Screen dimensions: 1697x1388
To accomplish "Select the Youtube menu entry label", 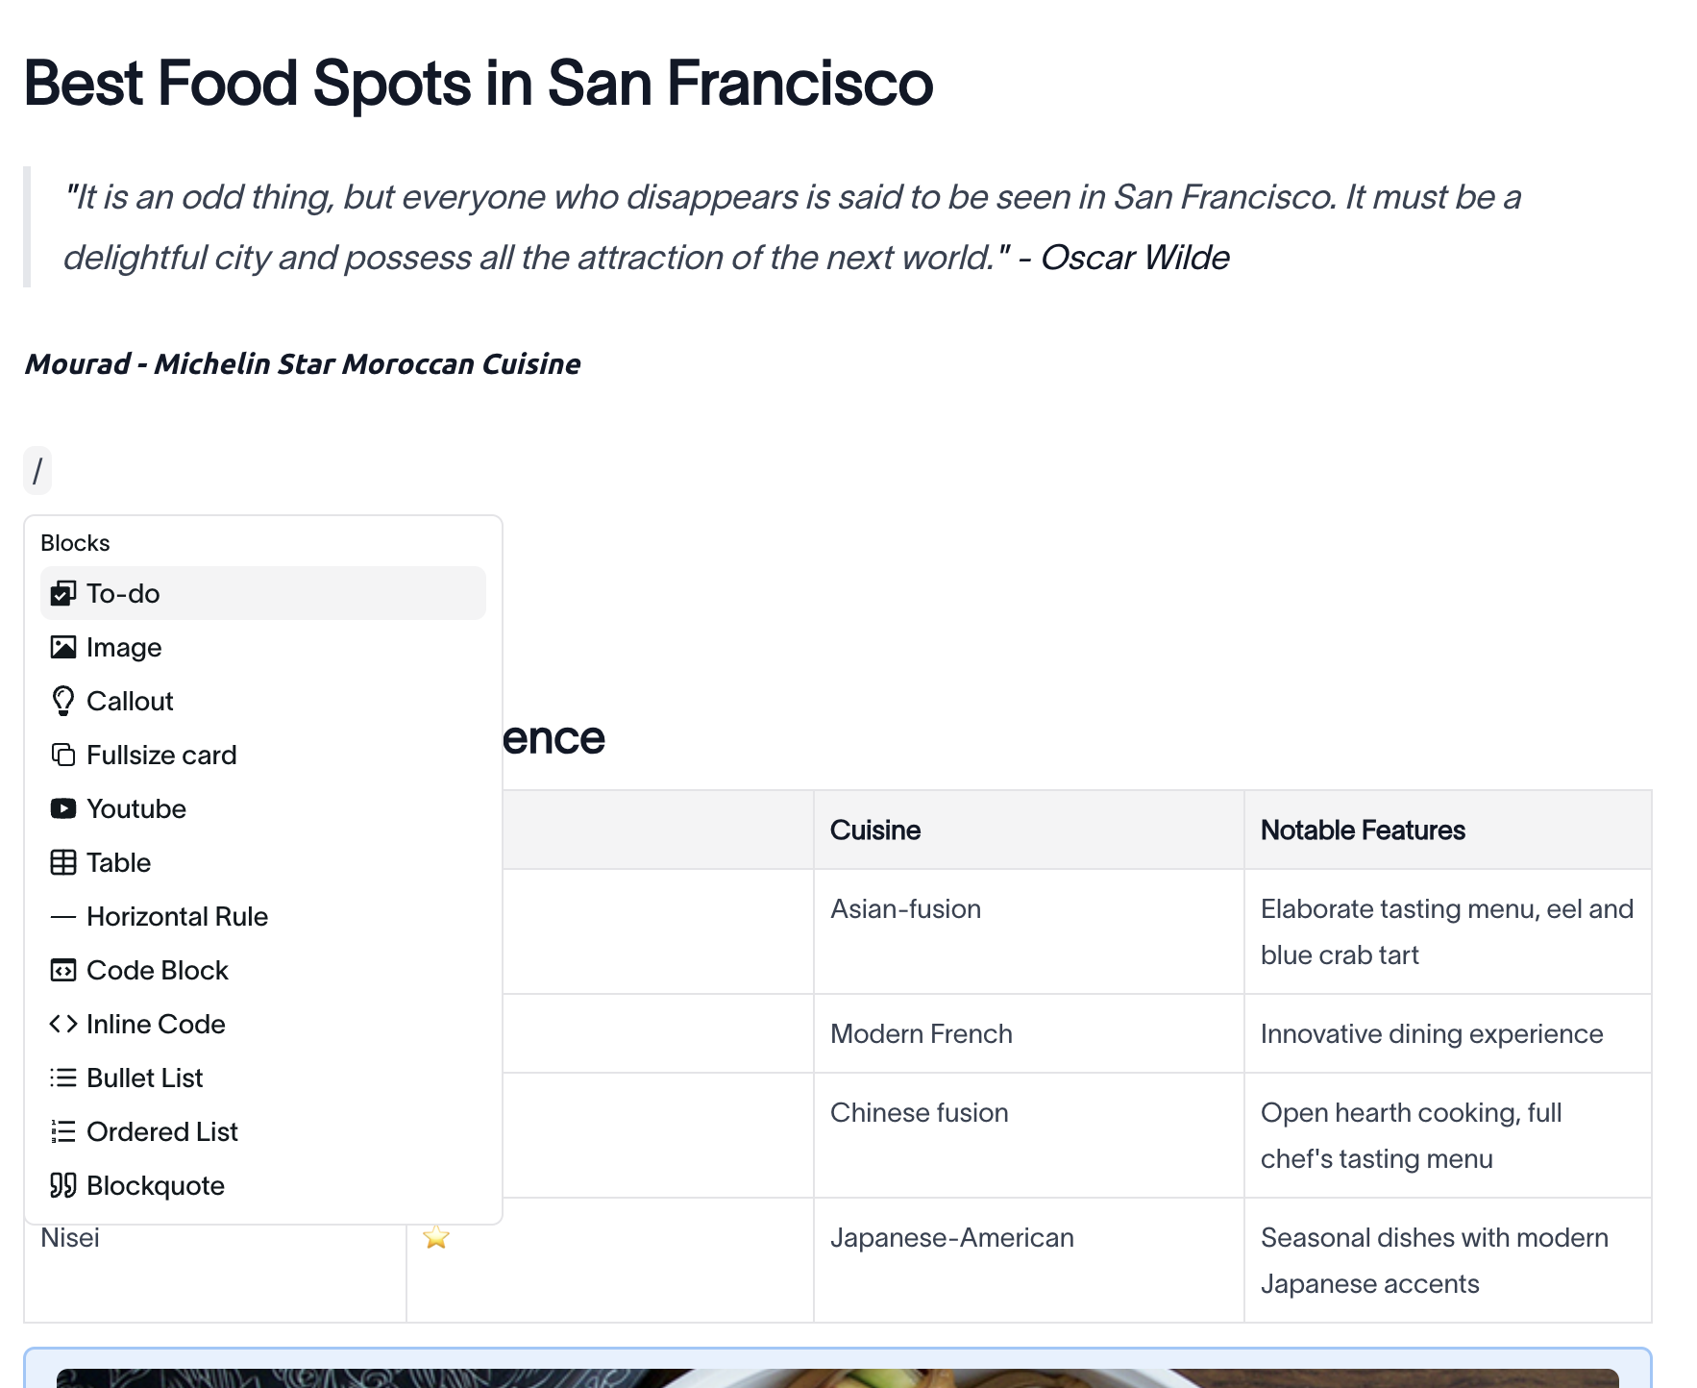I will tap(136, 808).
